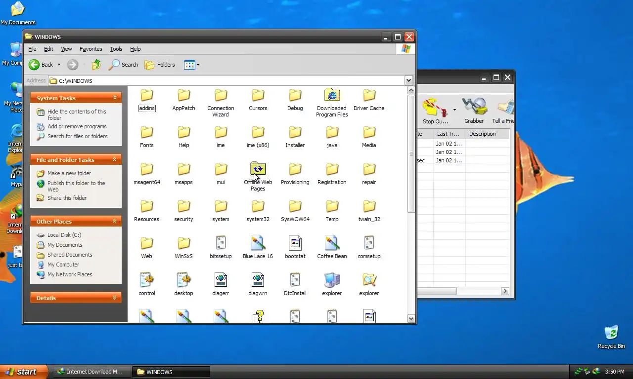Screen dimensions: 633x379
Task: Collapse the File and Folder Tasks panel
Action: [x=115, y=159]
